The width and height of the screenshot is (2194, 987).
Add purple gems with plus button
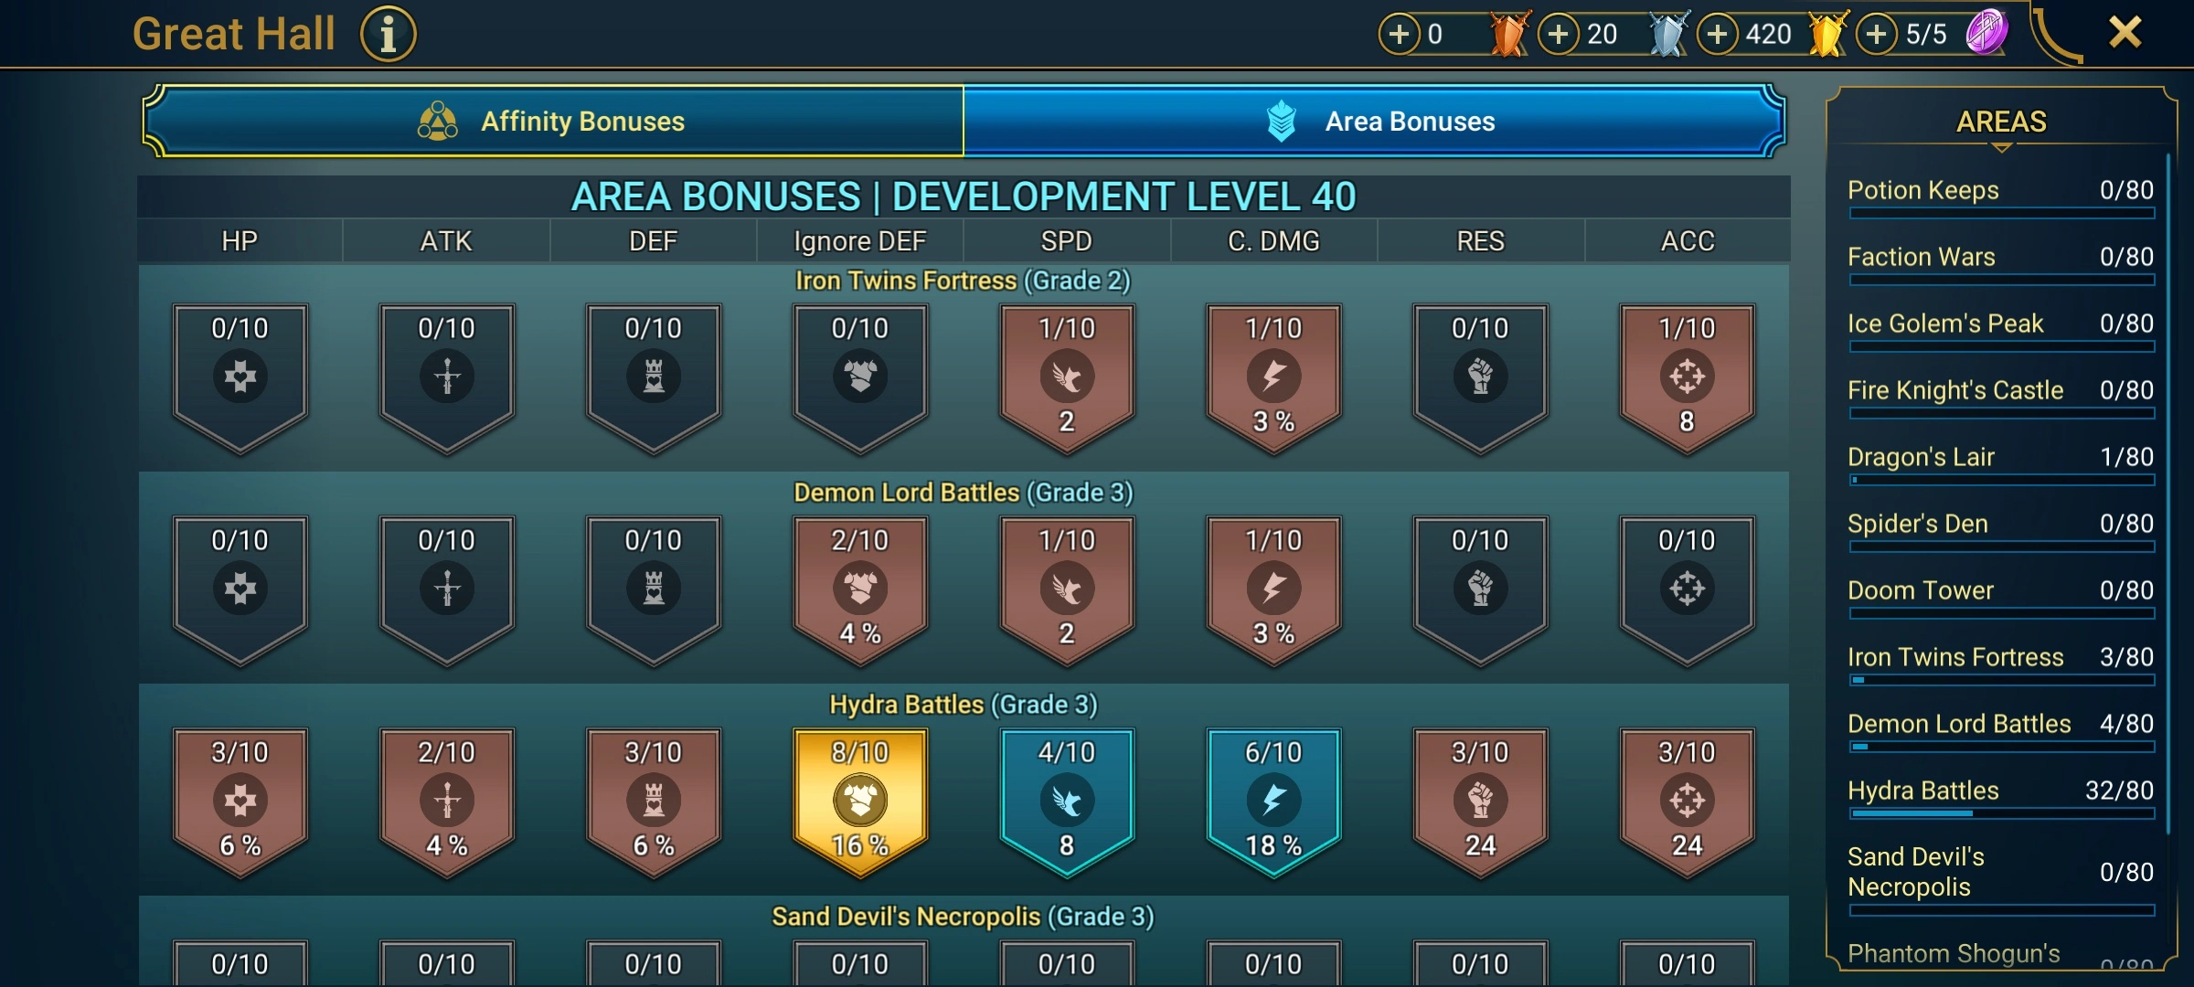[1876, 35]
